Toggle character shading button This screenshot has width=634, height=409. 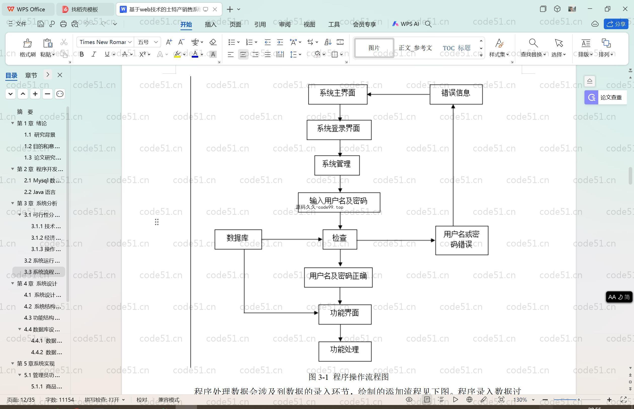pos(213,54)
